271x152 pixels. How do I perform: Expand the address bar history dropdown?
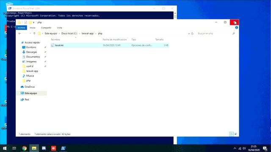pos(189,34)
